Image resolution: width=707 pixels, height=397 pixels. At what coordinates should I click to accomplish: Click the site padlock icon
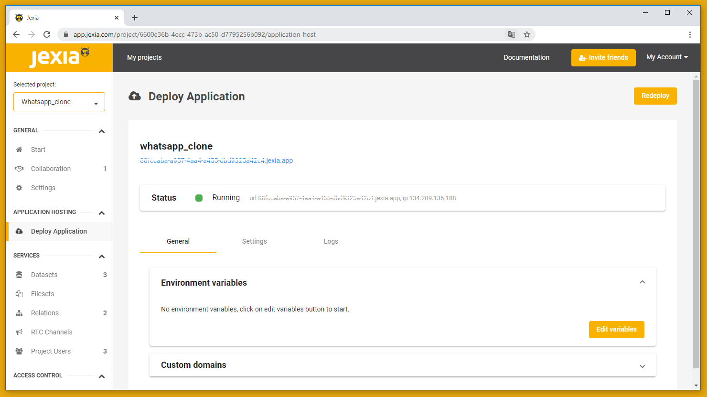[x=66, y=34]
